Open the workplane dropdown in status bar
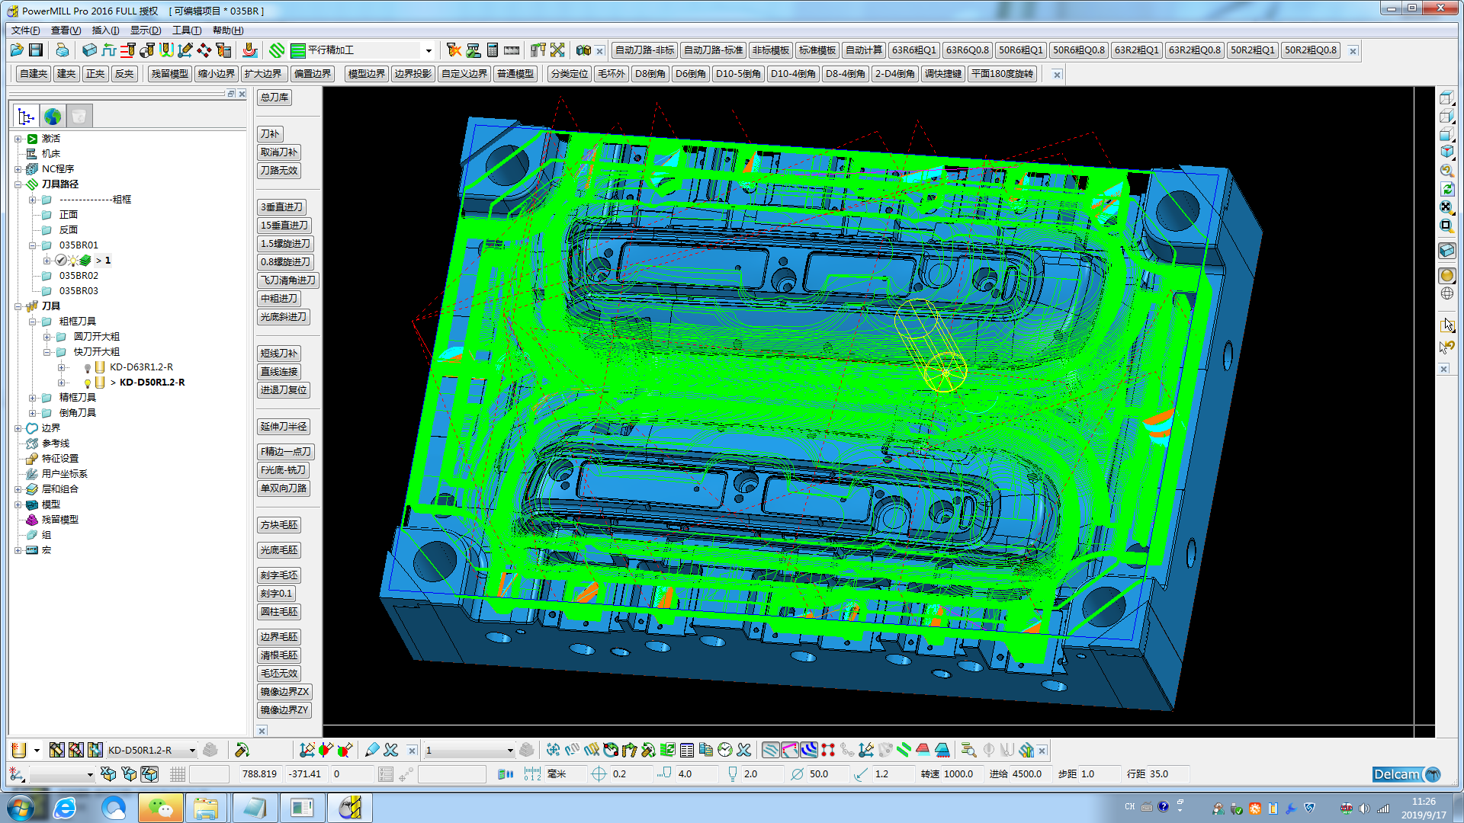This screenshot has width=1464, height=823. pos(89,775)
